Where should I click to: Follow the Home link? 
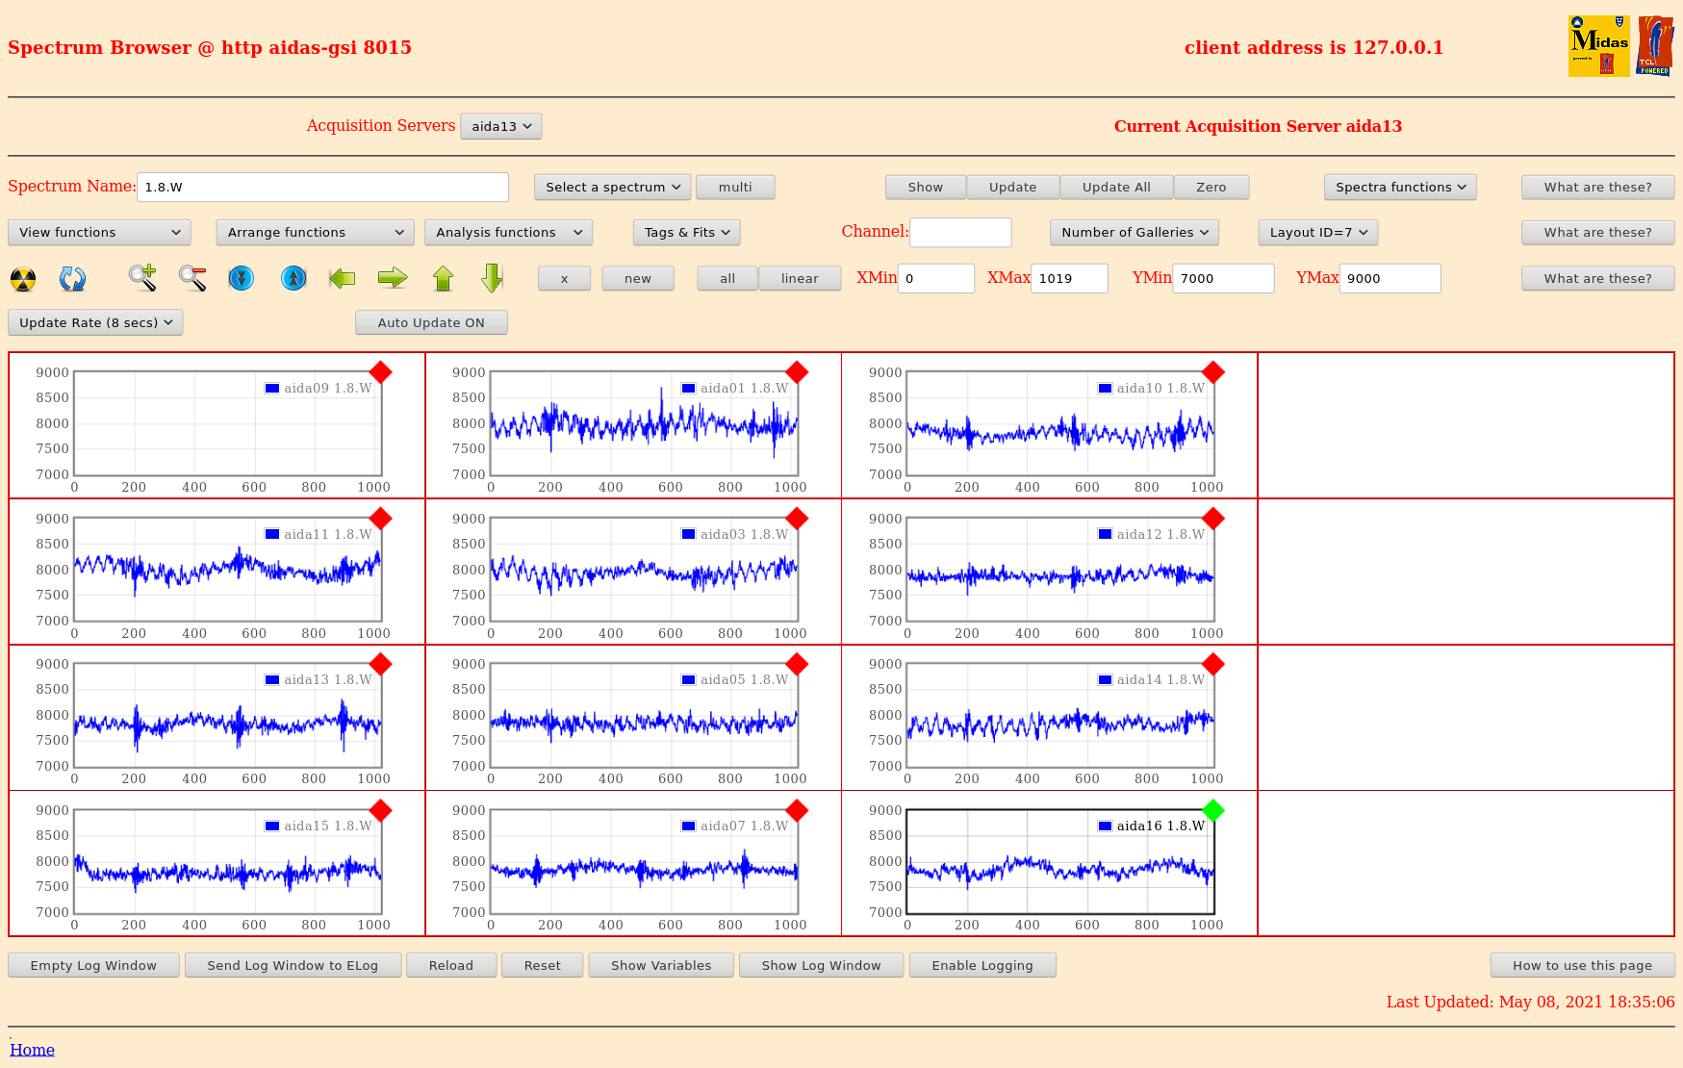tap(32, 1050)
